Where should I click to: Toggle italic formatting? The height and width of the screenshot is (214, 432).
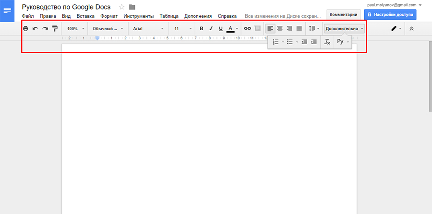tap(211, 29)
